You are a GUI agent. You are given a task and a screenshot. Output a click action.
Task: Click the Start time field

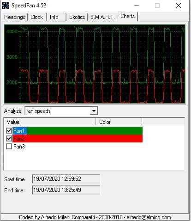click(x=66, y=179)
